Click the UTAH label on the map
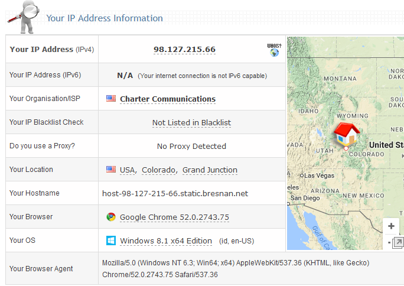Viewport: 404px width, 286px height. (x=325, y=151)
